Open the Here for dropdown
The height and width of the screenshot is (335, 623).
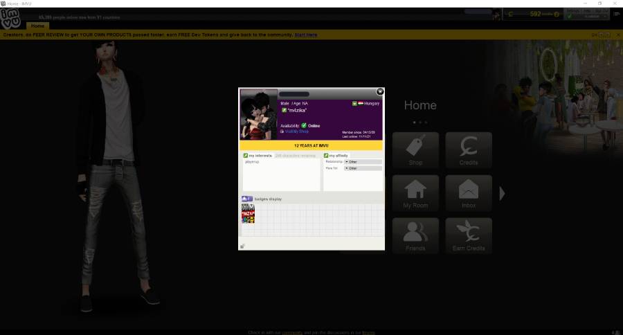click(x=363, y=168)
